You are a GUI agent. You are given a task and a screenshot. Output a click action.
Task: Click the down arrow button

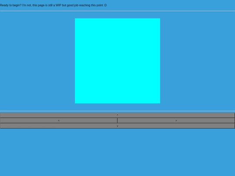(117, 126)
